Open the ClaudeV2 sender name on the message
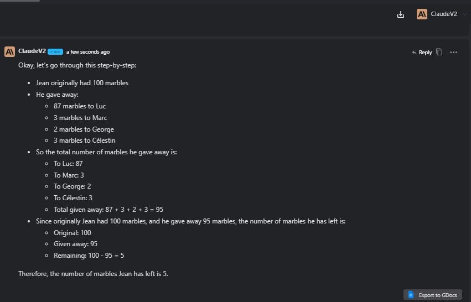Viewport: 471px width, 302px height. (x=32, y=51)
